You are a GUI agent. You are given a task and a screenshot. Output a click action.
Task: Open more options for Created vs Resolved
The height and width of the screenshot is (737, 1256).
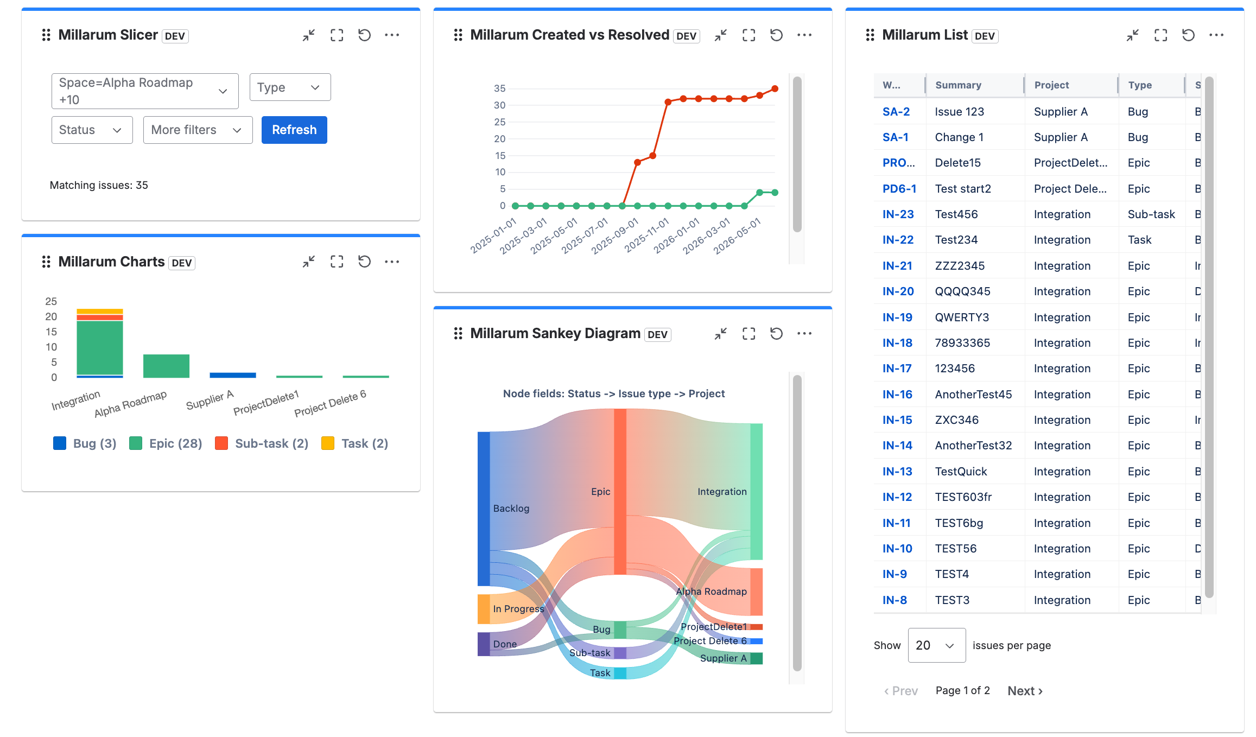[804, 35]
